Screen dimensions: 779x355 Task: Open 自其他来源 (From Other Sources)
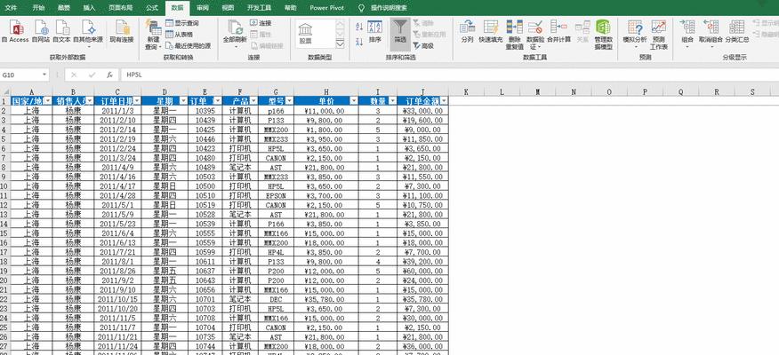click(x=88, y=34)
